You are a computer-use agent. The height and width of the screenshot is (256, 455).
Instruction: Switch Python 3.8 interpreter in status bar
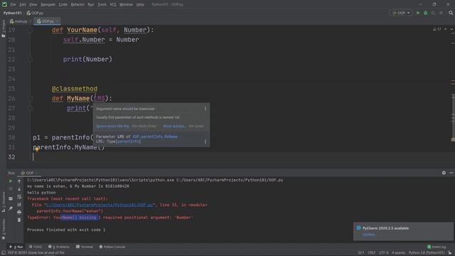click(427, 253)
